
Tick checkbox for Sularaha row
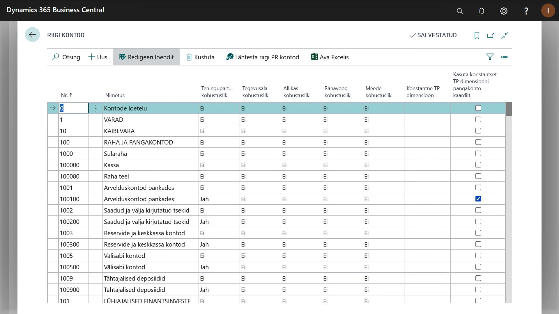click(x=478, y=154)
